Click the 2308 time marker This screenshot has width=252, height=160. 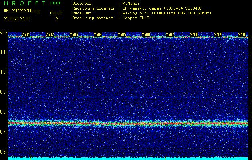pyautogui.click(x=194, y=34)
